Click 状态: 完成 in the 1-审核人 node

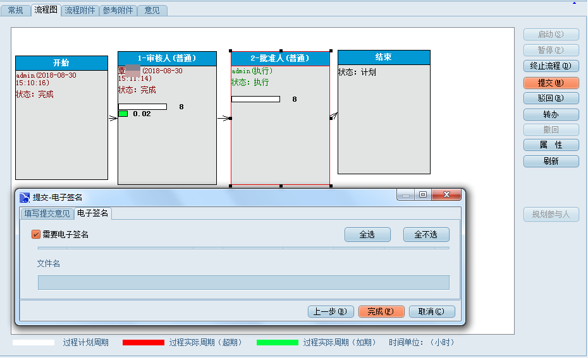click(137, 90)
